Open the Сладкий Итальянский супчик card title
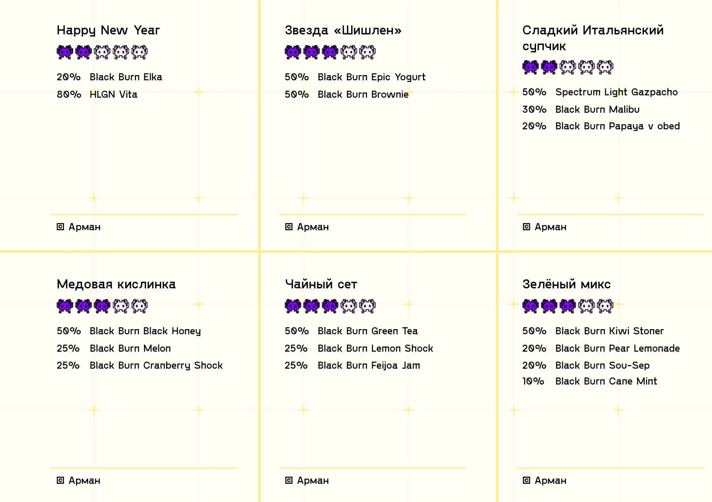This screenshot has width=712, height=502. [593, 38]
